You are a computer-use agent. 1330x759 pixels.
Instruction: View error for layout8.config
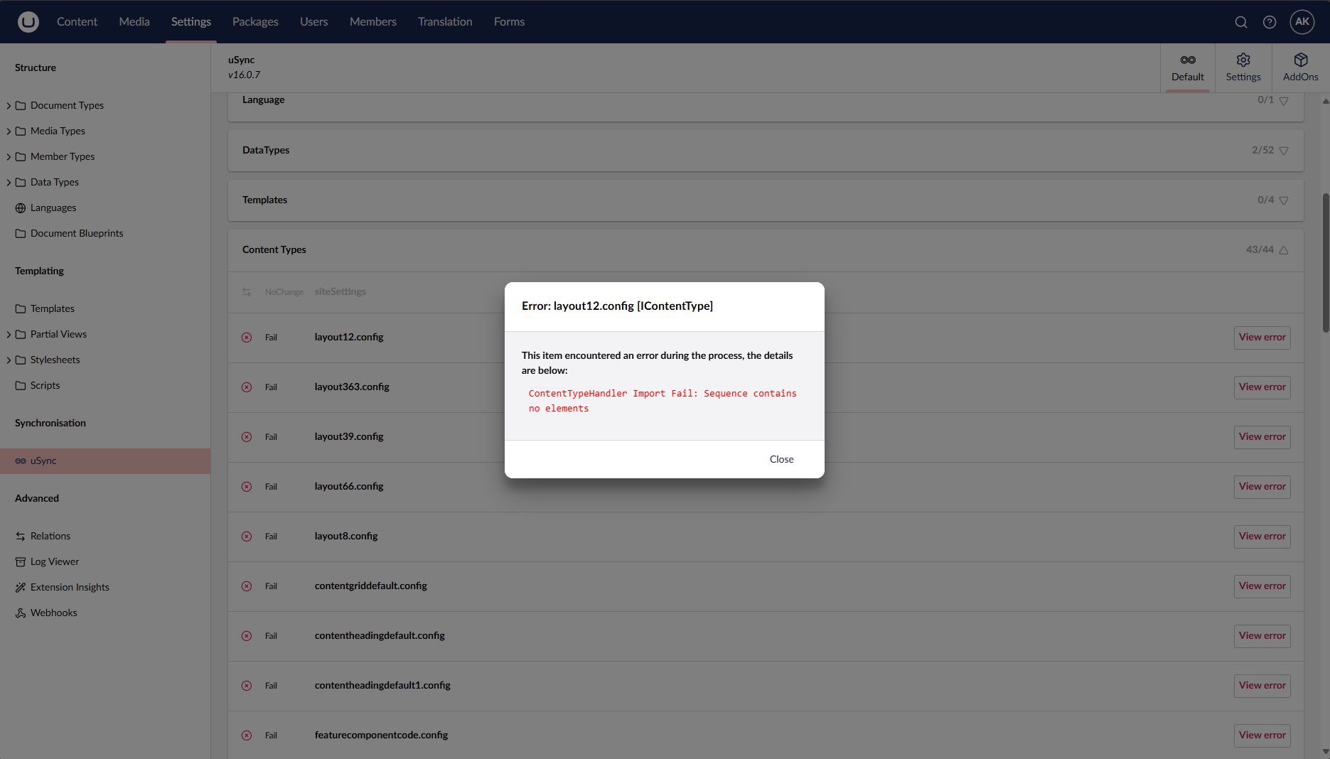point(1262,537)
